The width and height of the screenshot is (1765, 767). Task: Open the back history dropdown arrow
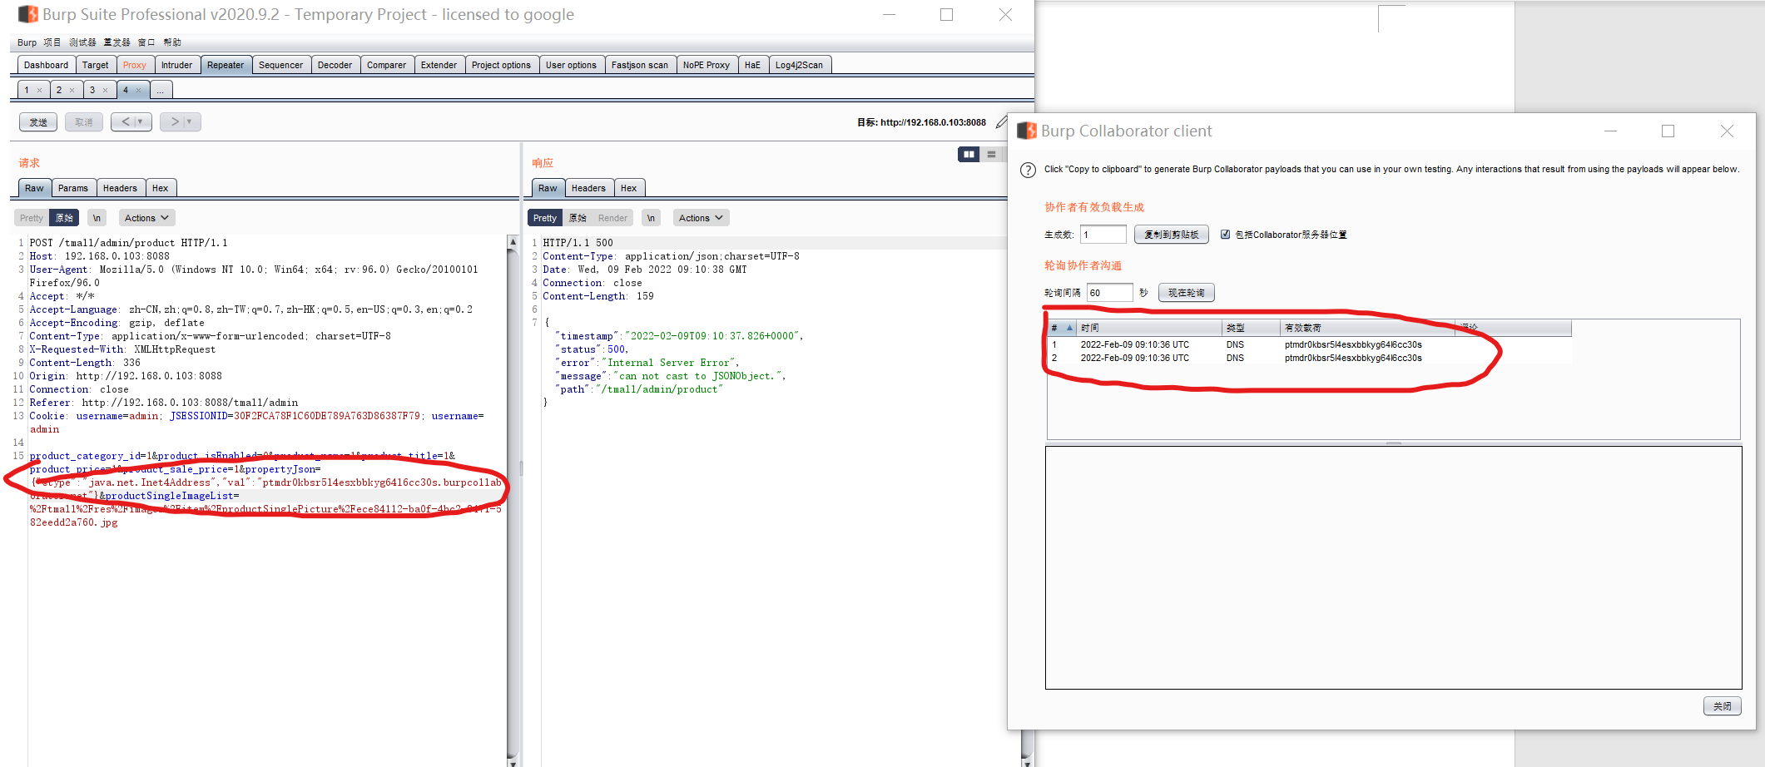(x=141, y=121)
